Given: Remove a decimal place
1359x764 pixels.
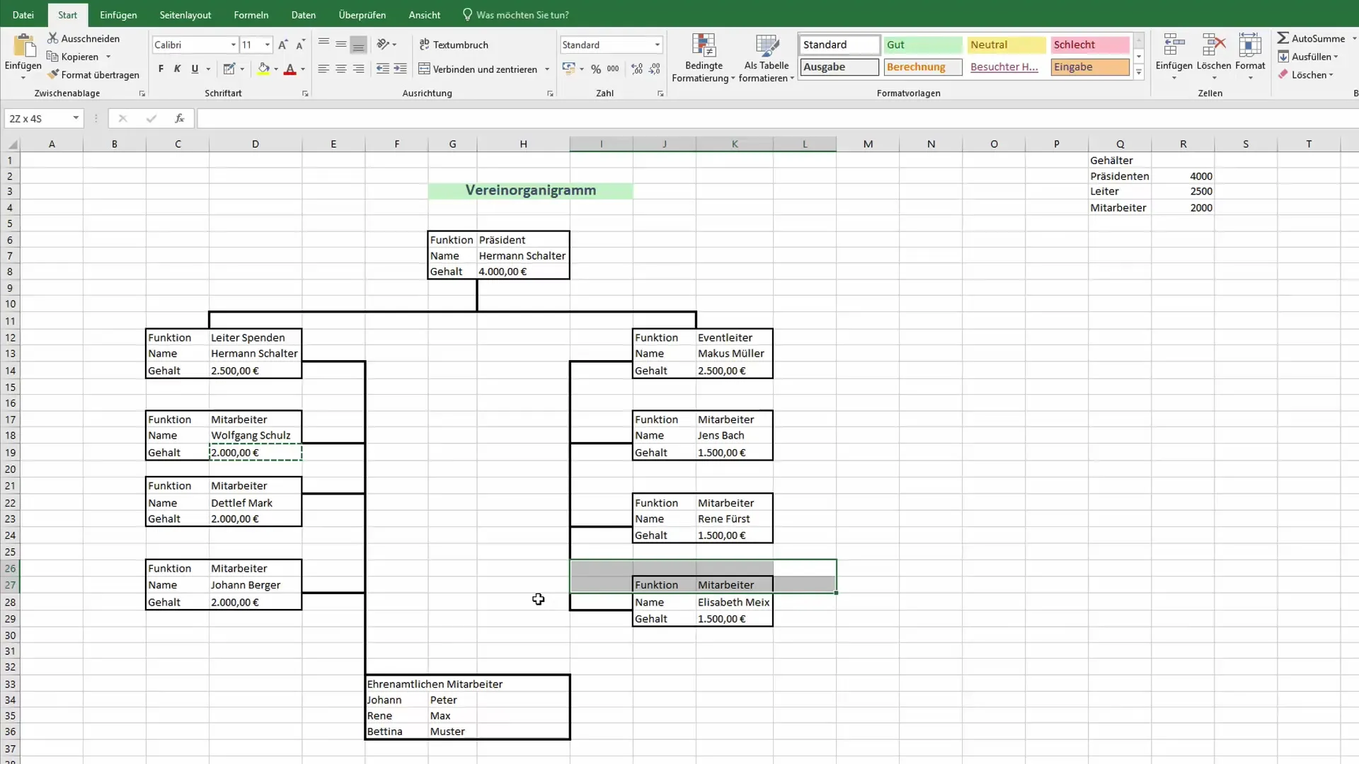Looking at the screenshot, I should click(655, 69).
